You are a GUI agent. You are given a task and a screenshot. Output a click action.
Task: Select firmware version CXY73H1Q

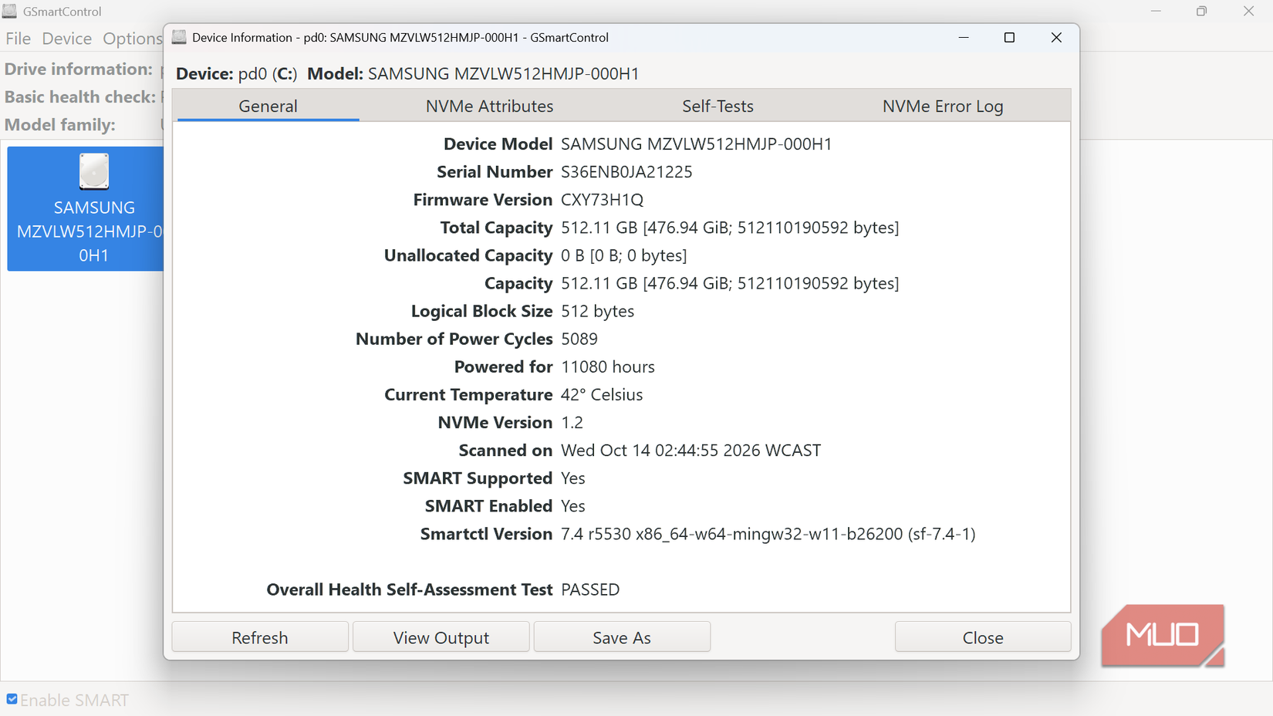602,200
